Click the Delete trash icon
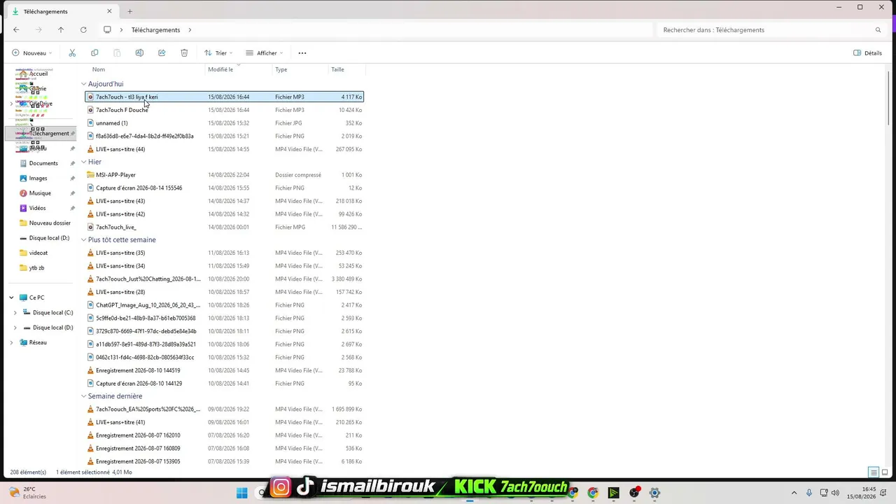896x504 pixels. pos(184,53)
